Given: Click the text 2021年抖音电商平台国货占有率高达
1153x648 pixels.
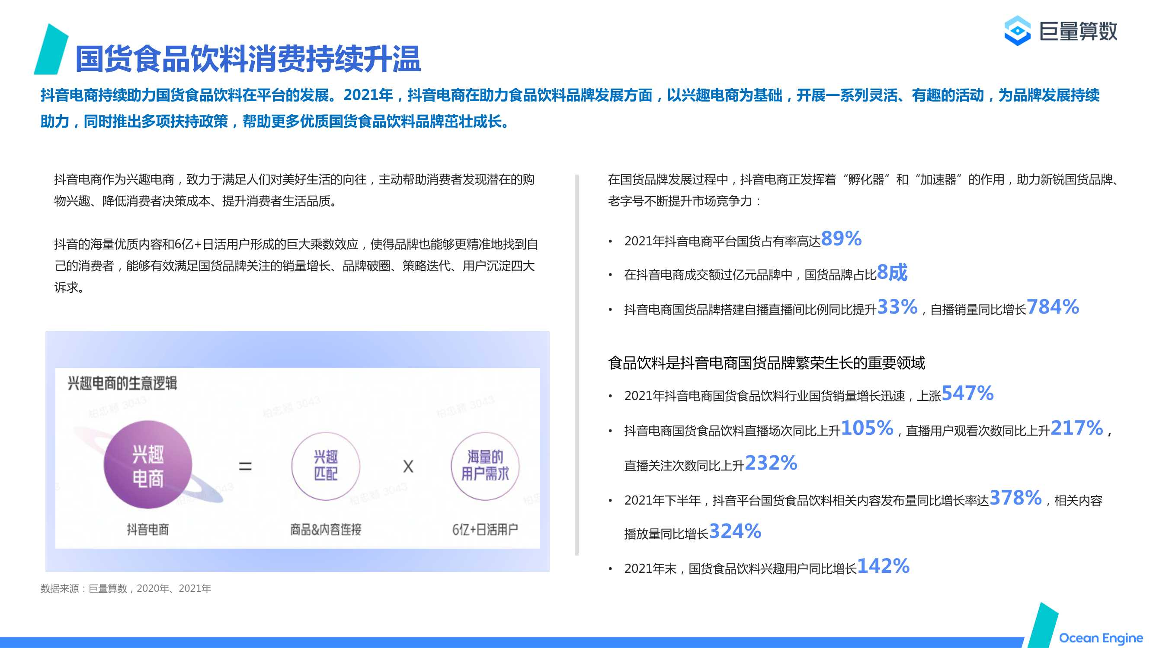Looking at the screenshot, I should [x=722, y=241].
